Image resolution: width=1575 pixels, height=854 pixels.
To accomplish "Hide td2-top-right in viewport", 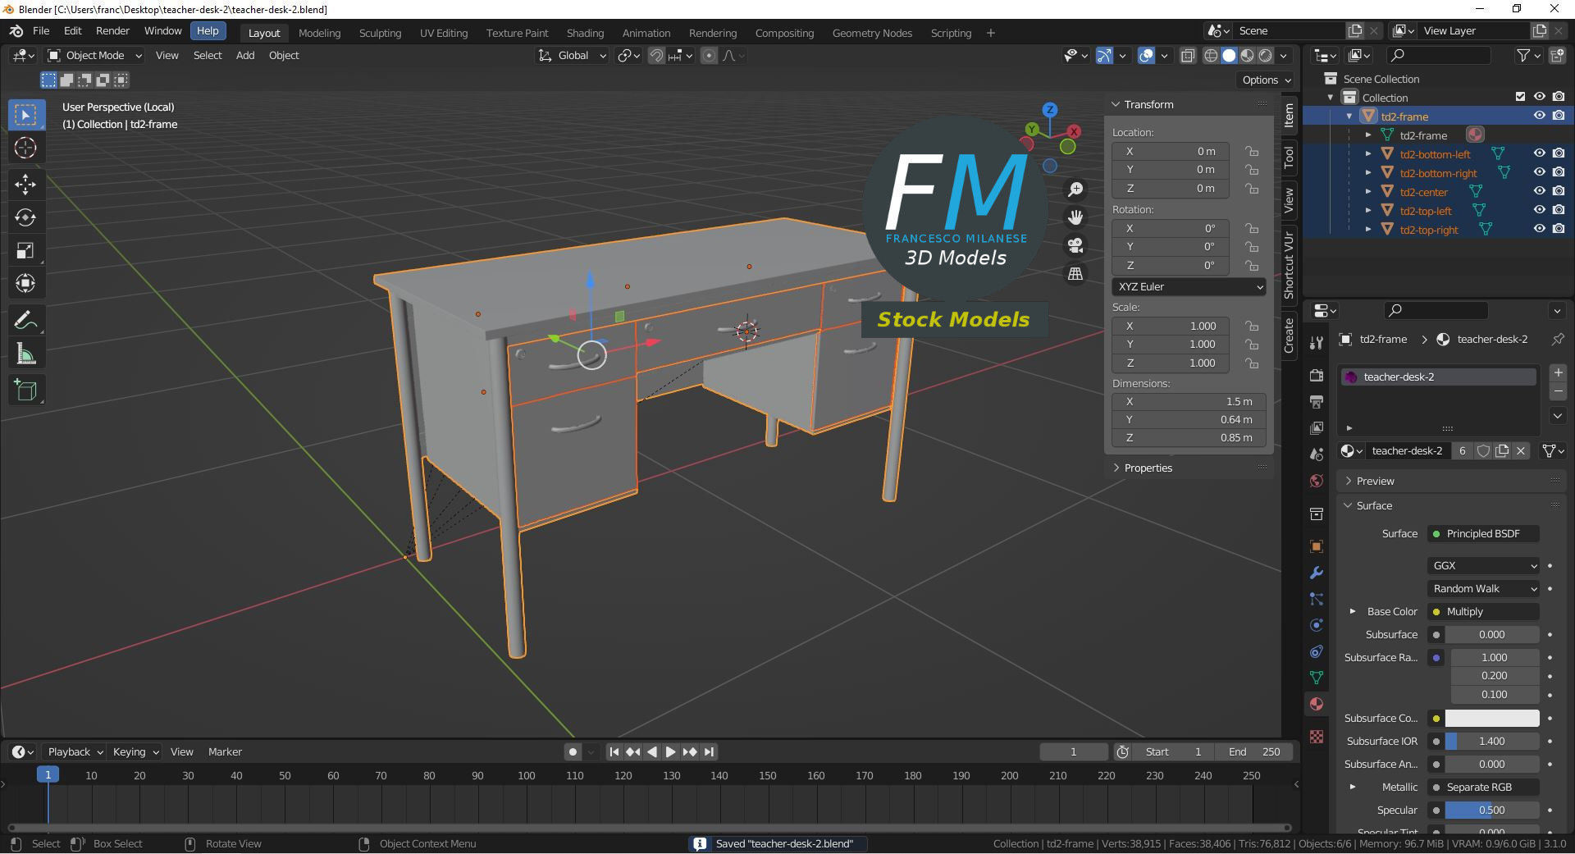I will pos(1540,229).
